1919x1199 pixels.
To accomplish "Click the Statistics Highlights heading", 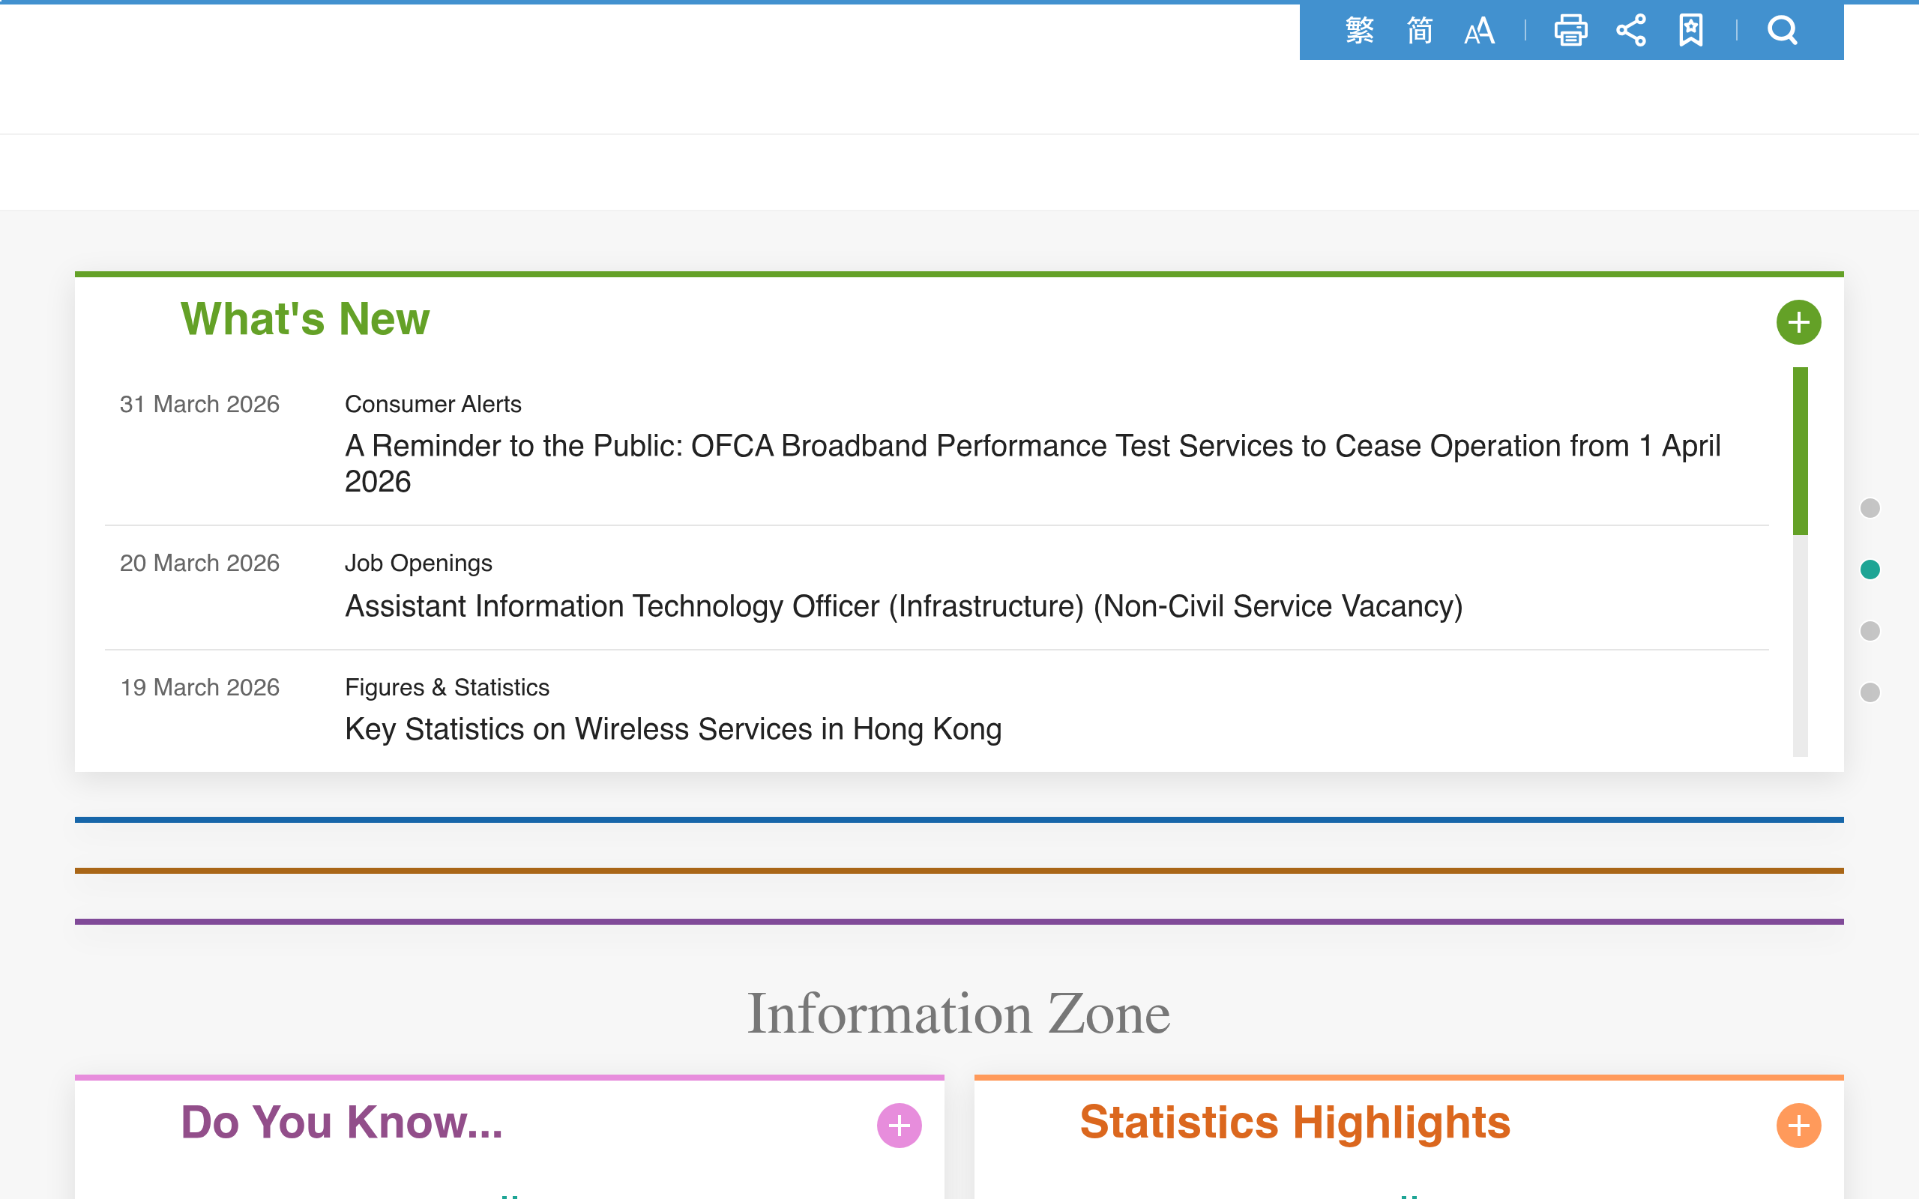I will click(x=1295, y=1122).
